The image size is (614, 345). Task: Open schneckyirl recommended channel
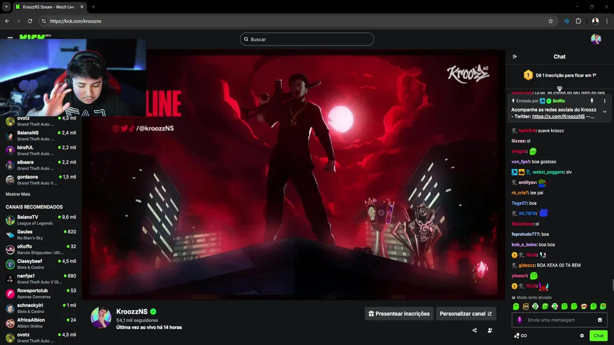(41, 308)
